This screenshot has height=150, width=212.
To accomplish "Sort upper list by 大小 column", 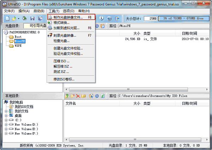I will tap(131, 33).
